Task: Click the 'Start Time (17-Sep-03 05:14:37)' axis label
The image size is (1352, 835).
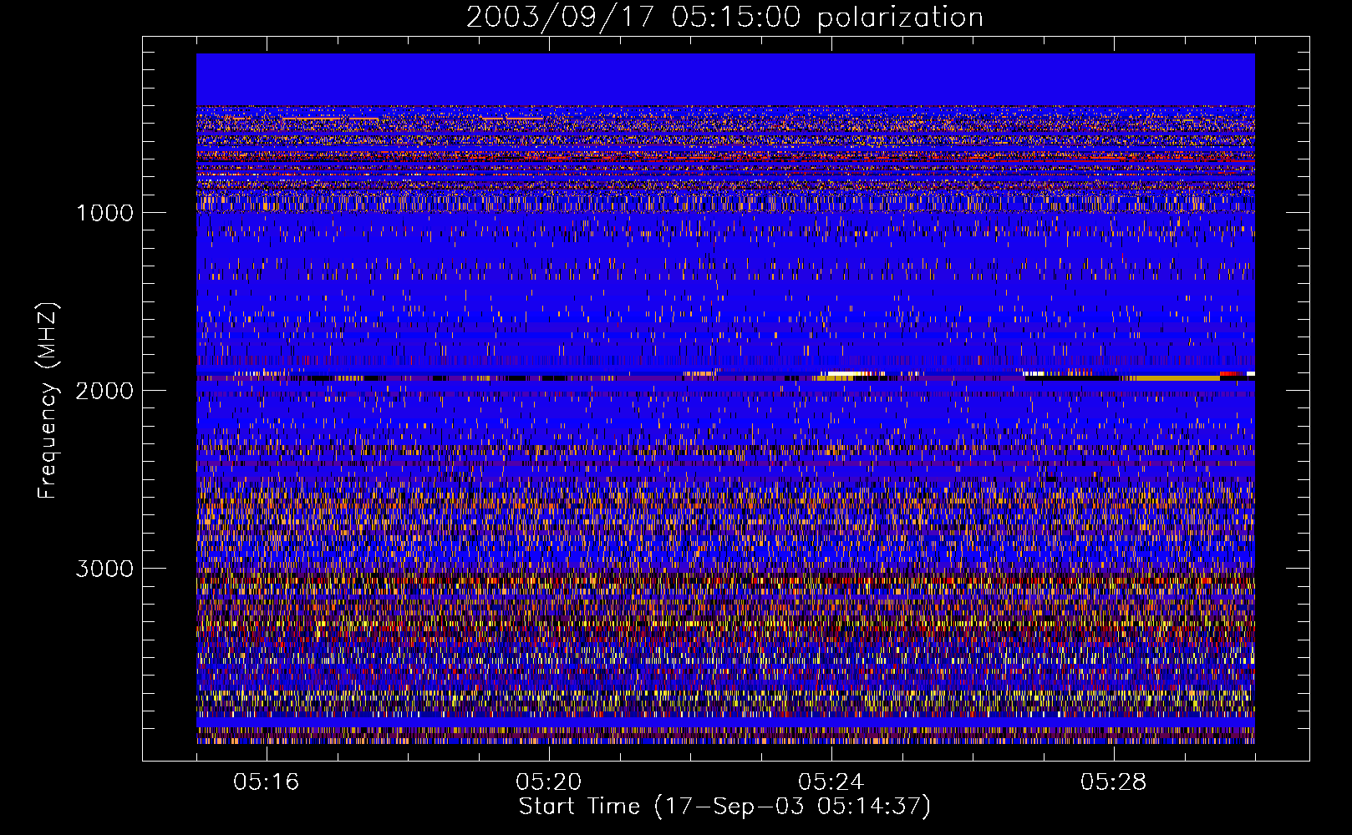Action: pos(724,807)
